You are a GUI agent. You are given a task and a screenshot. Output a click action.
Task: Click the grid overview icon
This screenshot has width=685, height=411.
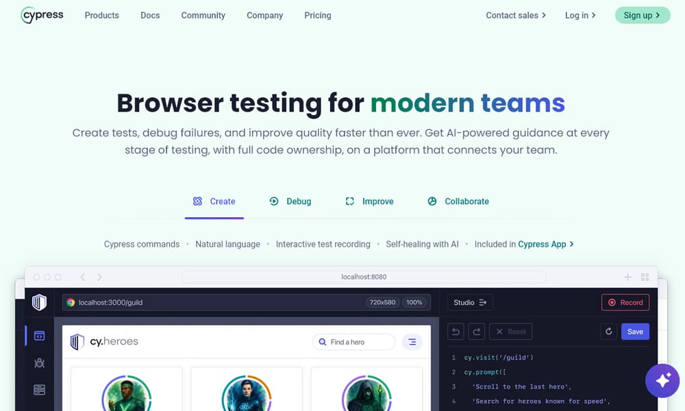tap(645, 277)
